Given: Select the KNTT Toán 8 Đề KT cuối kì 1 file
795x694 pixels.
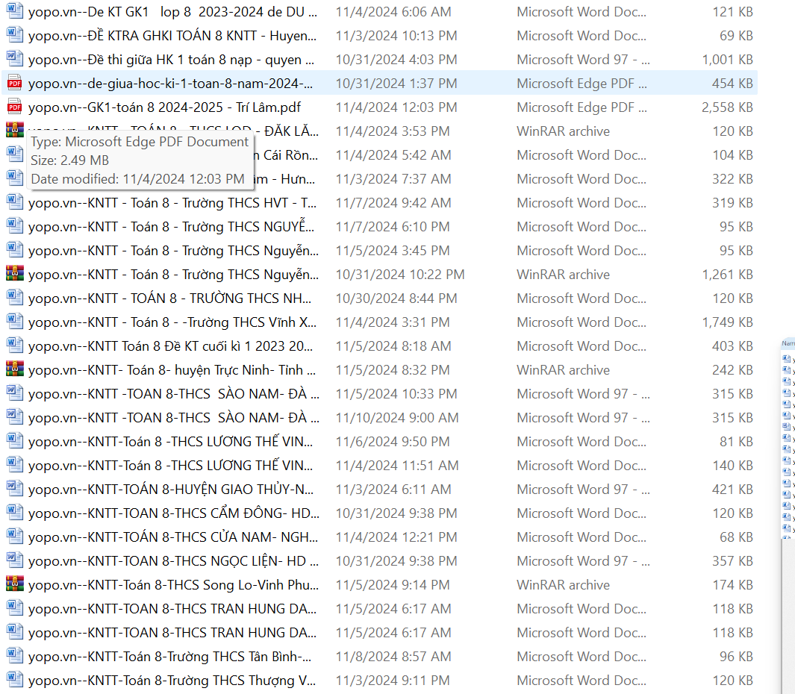Looking at the screenshot, I should coord(172,346).
